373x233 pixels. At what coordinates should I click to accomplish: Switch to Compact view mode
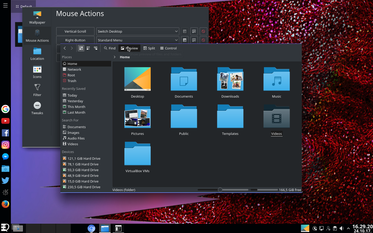click(x=88, y=48)
